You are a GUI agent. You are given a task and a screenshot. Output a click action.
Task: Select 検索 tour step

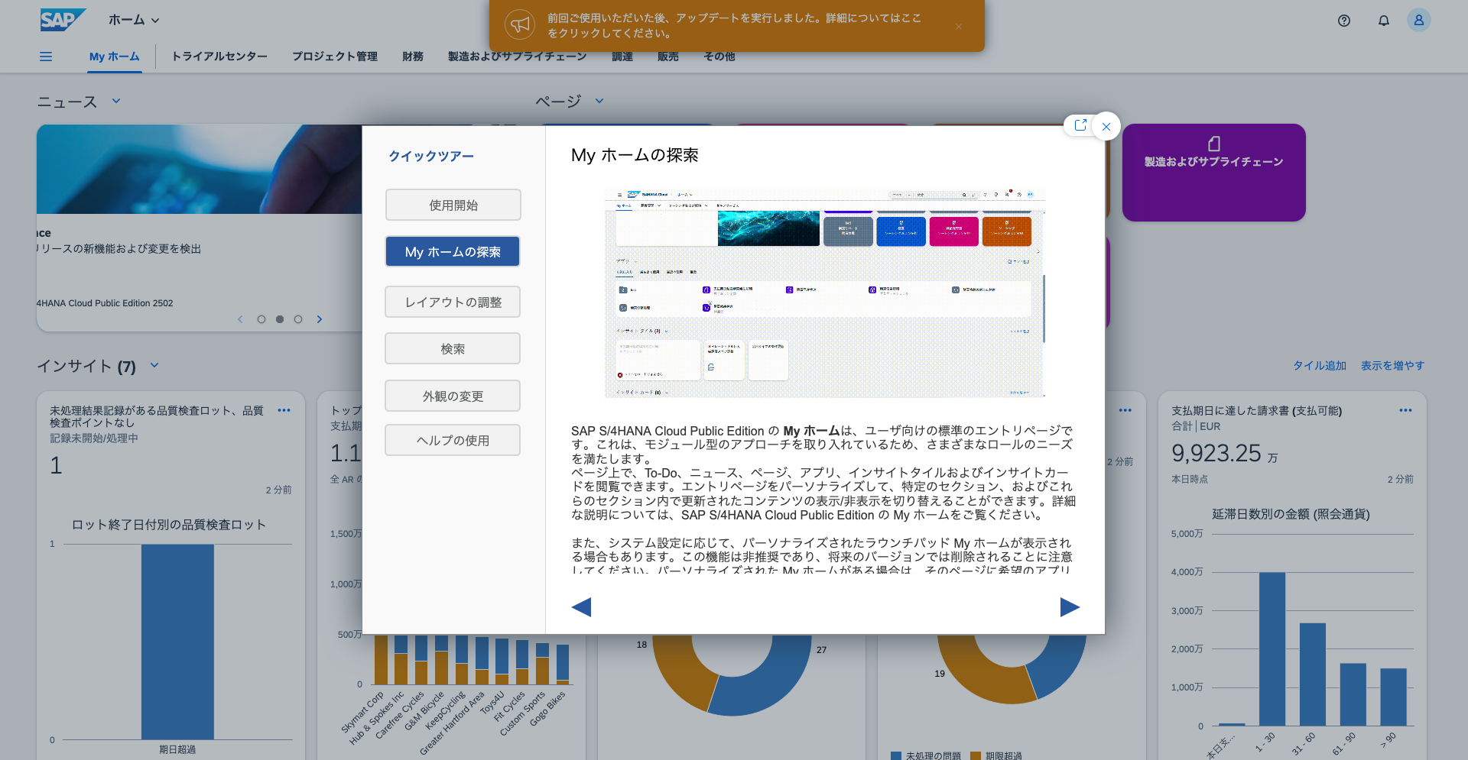453,348
